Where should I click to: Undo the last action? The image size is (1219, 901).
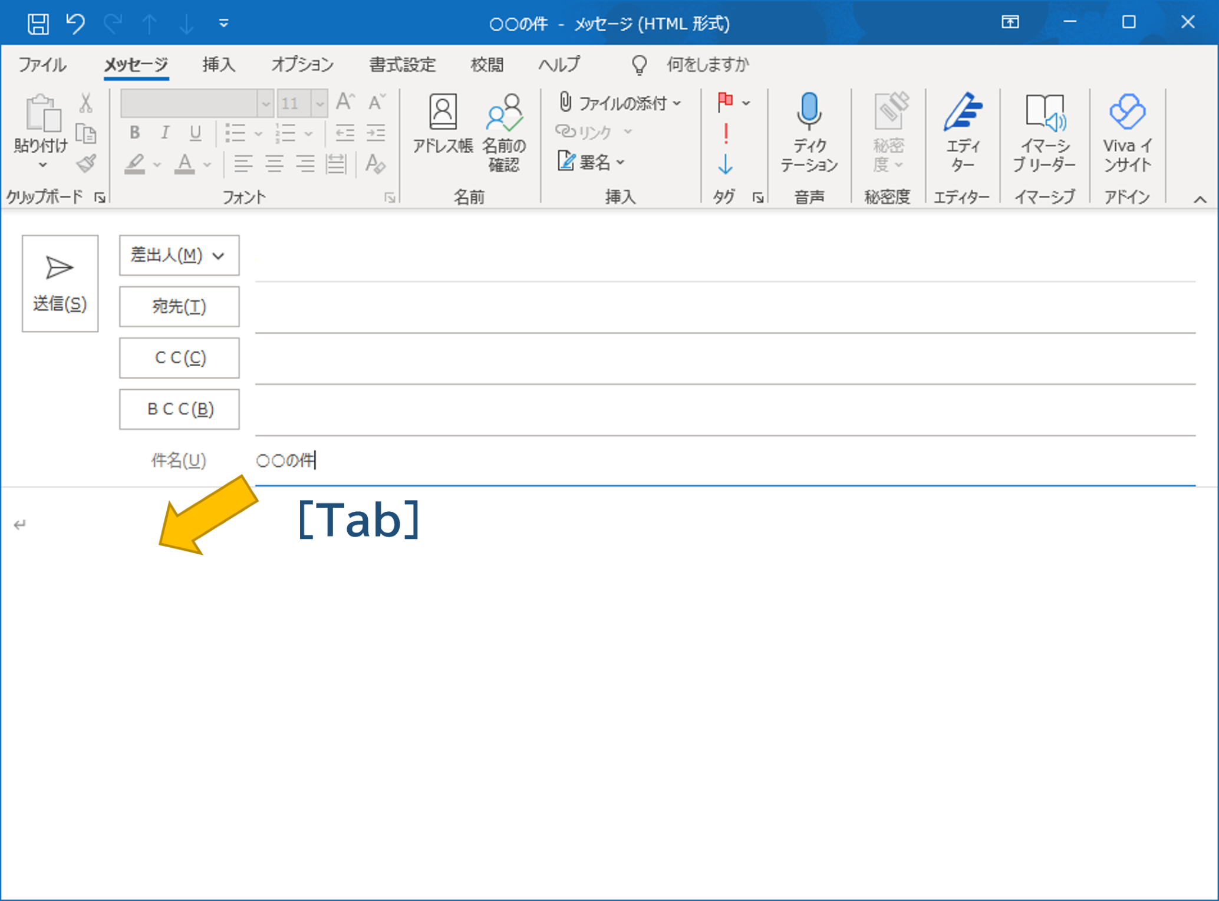click(75, 24)
